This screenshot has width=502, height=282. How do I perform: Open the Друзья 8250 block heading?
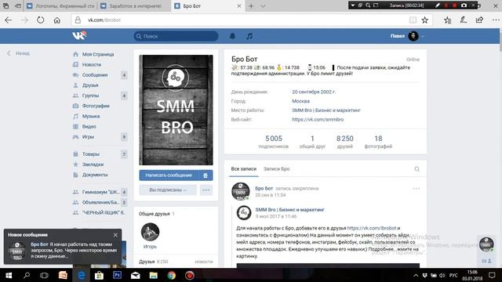[154, 262]
